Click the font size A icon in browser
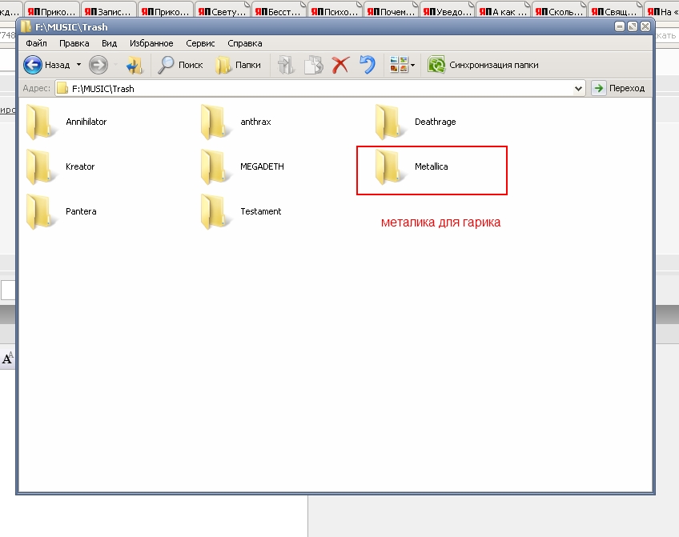The height and width of the screenshot is (537, 679). [7, 359]
